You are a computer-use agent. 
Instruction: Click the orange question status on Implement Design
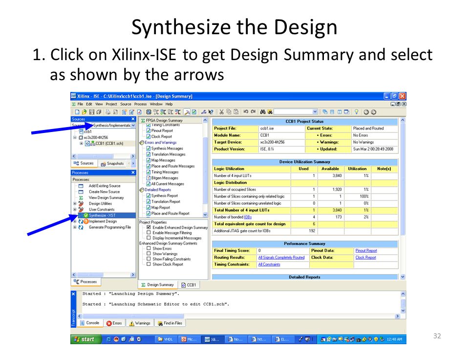[x=86, y=221]
